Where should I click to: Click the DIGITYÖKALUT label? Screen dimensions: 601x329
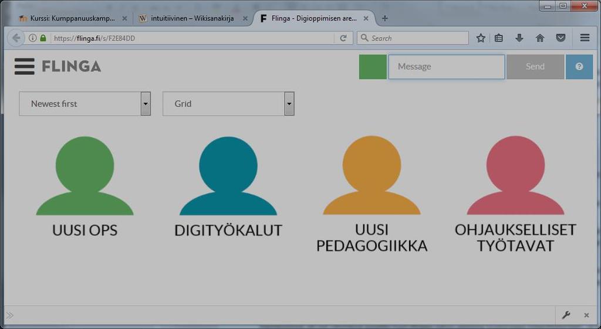tap(228, 230)
